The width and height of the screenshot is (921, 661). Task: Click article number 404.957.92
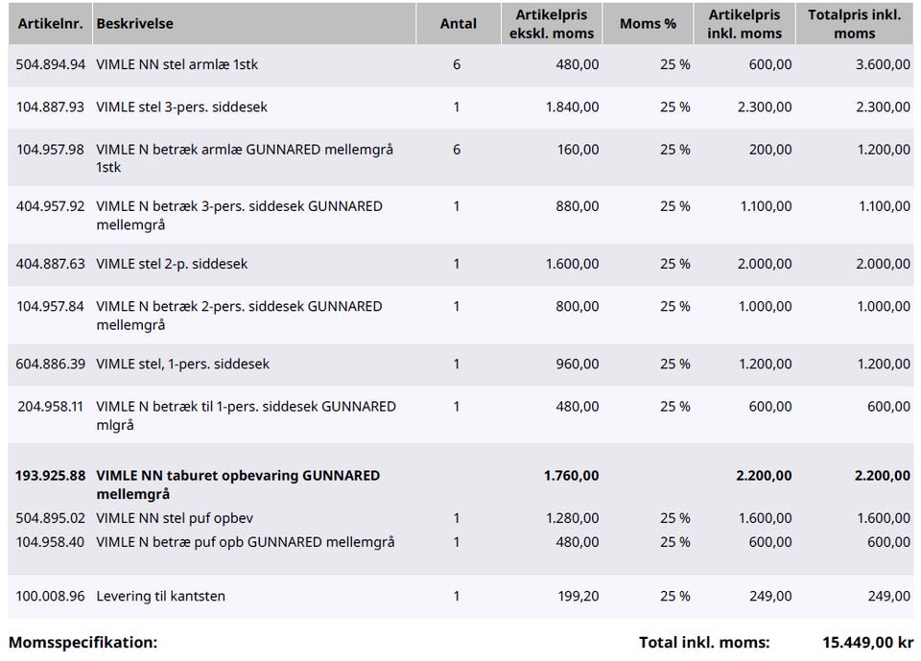pos(51,206)
